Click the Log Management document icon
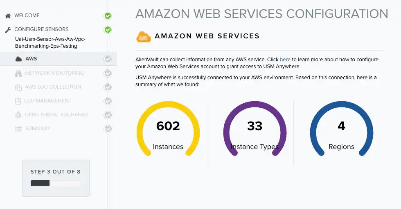This screenshot has width=401, height=209. pyautogui.click(x=18, y=101)
